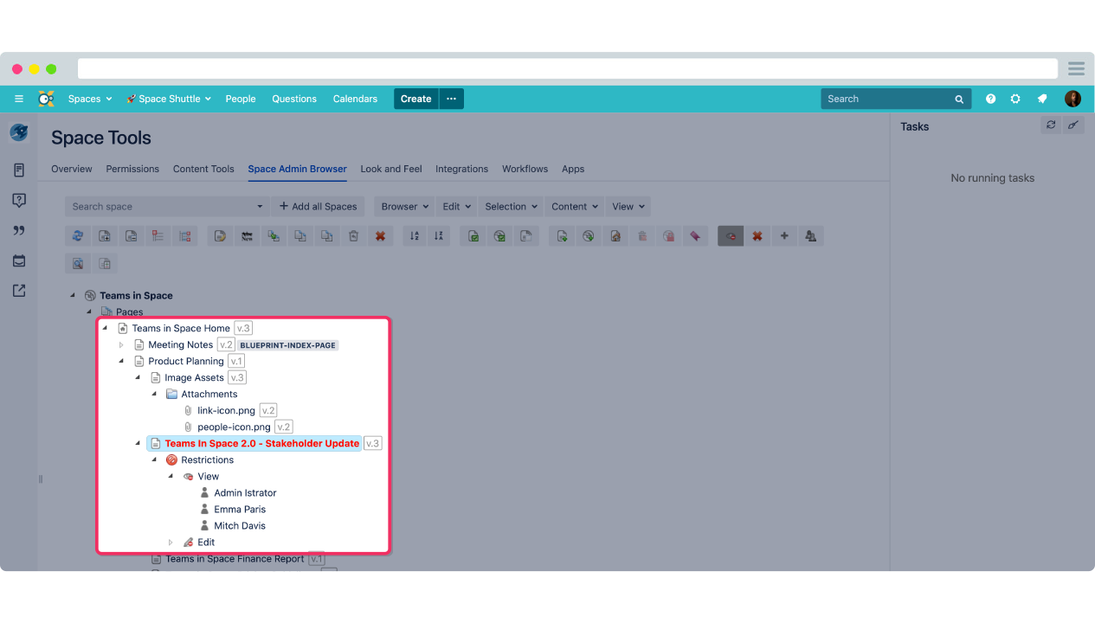This screenshot has width=1095, height=623.
Task: Open the calendar icon in the left sidebar
Action: pos(18,260)
